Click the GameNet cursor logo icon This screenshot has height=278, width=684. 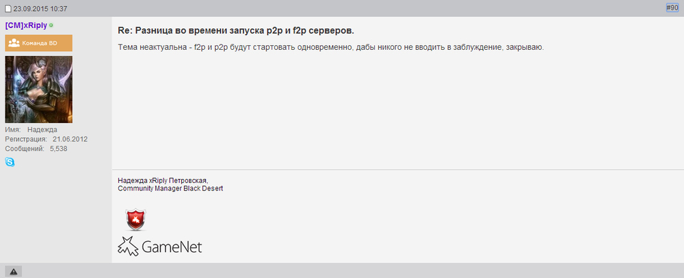coord(128,247)
